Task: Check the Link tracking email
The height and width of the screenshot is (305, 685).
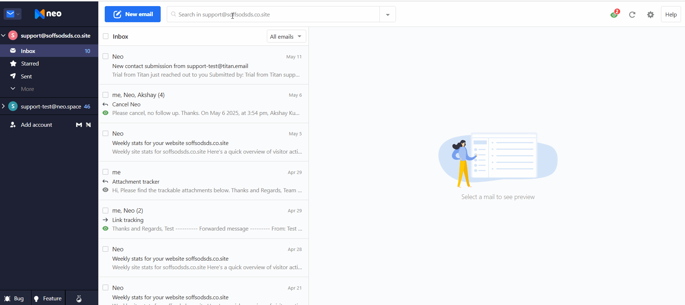Action: pos(105,210)
